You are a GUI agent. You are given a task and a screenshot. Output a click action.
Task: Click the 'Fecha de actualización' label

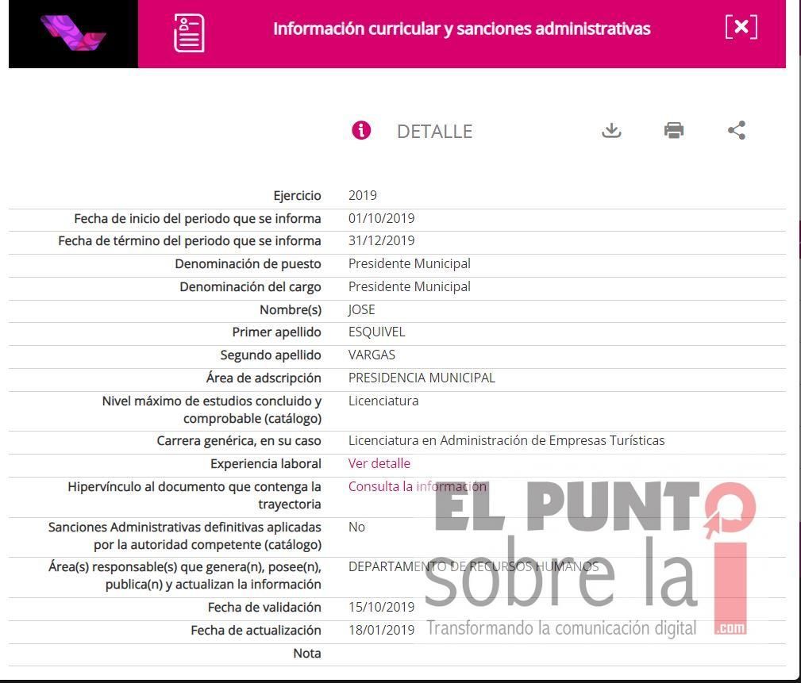[256, 631]
